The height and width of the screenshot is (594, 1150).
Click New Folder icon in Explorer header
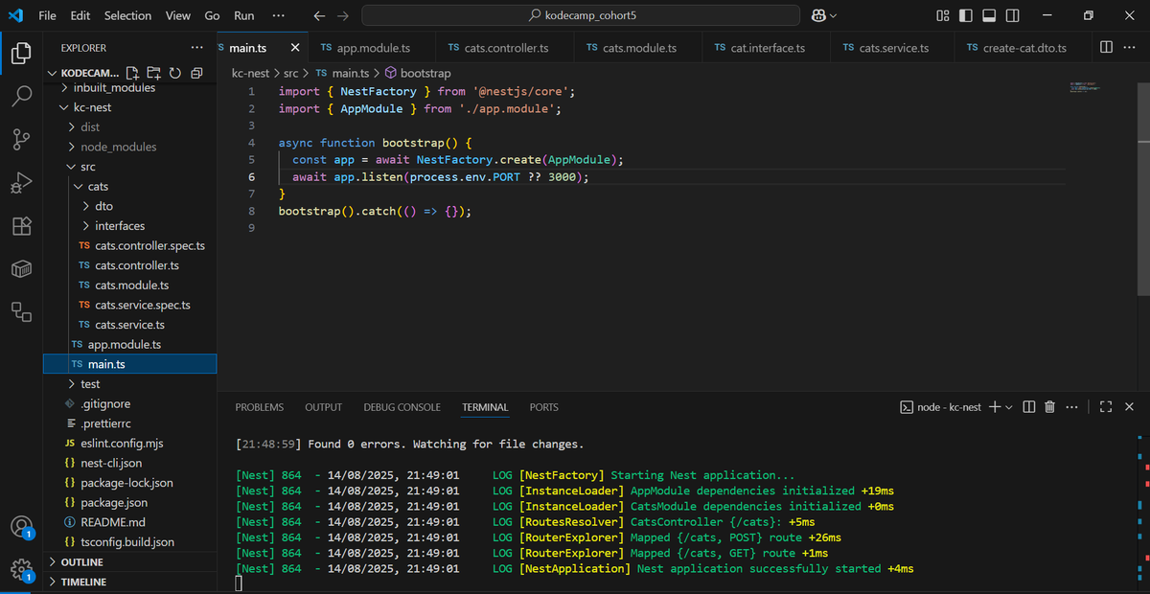pos(153,74)
